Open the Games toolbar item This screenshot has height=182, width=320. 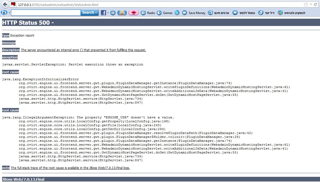click(165, 13)
